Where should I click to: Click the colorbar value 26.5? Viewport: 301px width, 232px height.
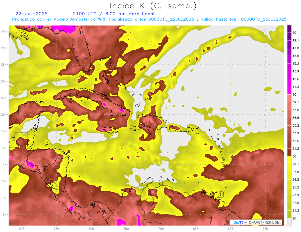pyautogui.click(x=295, y=179)
